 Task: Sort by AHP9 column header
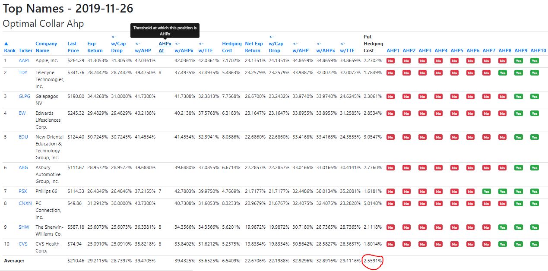tap(521, 50)
